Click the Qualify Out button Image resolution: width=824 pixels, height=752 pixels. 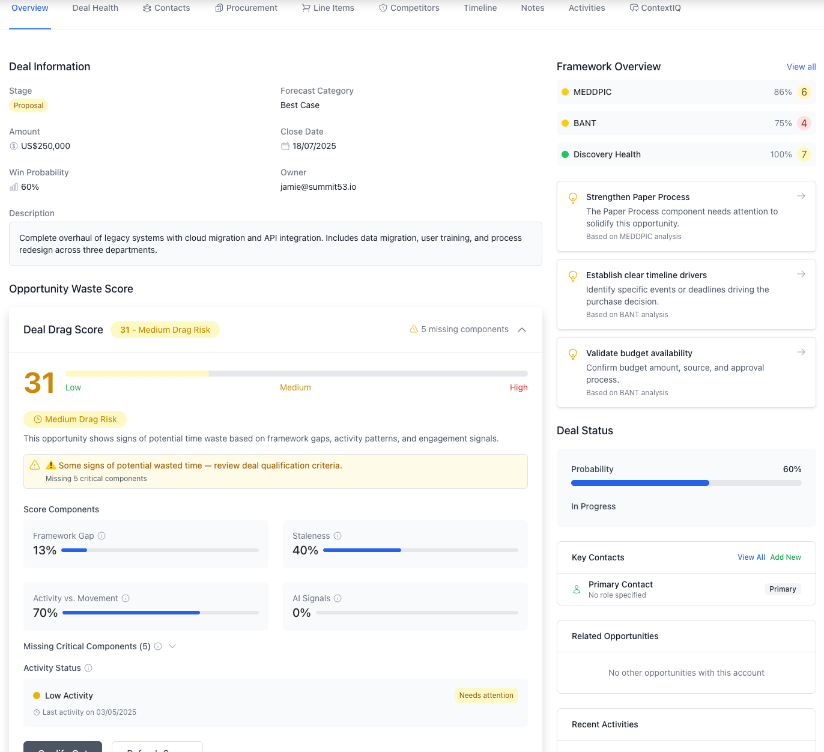[x=62, y=749]
